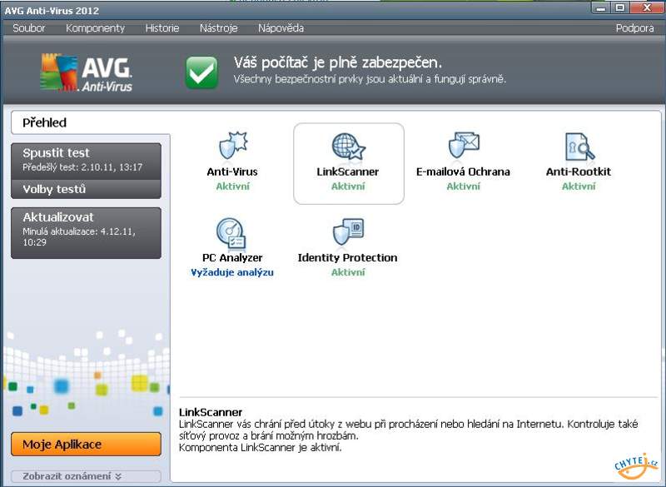The image size is (666, 487).
Task: Open the E-mailová Ochrana envelope icon
Action: click(x=464, y=145)
